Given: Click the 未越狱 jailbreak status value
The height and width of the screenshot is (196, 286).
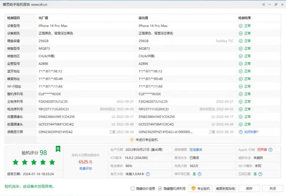Looking at the screenshot, I should [x=258, y=158].
